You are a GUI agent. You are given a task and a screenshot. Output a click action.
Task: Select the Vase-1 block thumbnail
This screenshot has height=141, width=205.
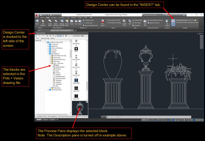coord(76,50)
